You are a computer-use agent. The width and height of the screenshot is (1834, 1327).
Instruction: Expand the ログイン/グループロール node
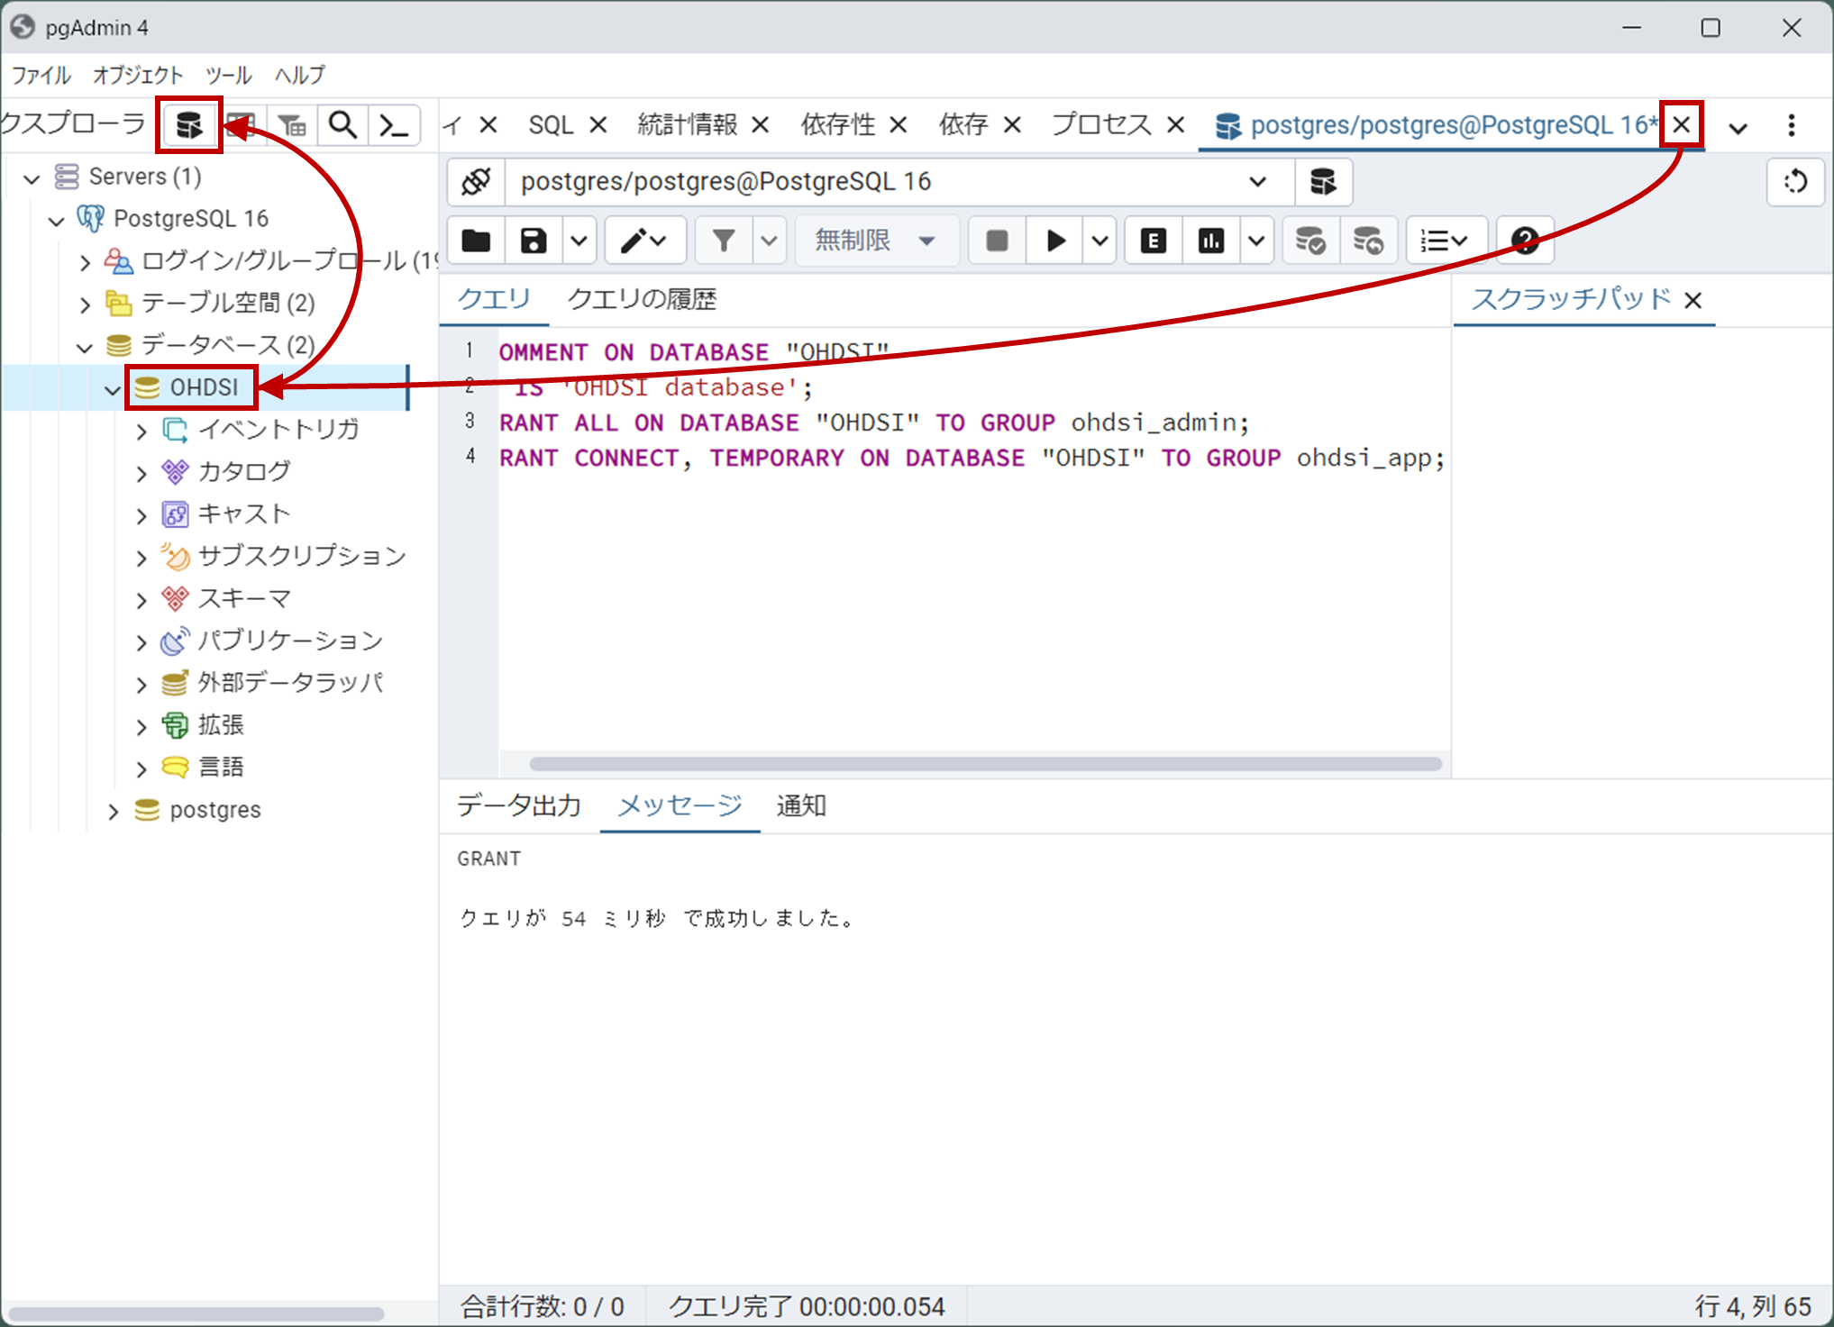[x=85, y=262]
